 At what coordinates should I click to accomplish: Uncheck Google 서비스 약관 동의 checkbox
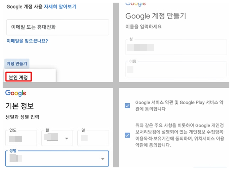[x=127, y=106]
